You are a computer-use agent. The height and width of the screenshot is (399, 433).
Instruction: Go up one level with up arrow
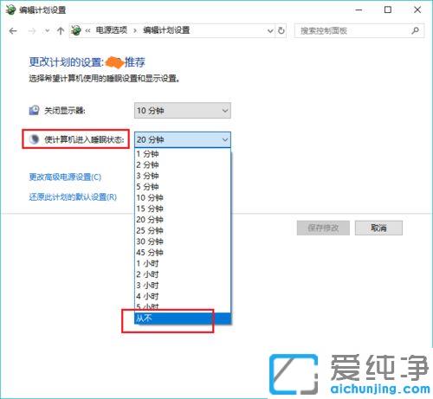coord(61,30)
